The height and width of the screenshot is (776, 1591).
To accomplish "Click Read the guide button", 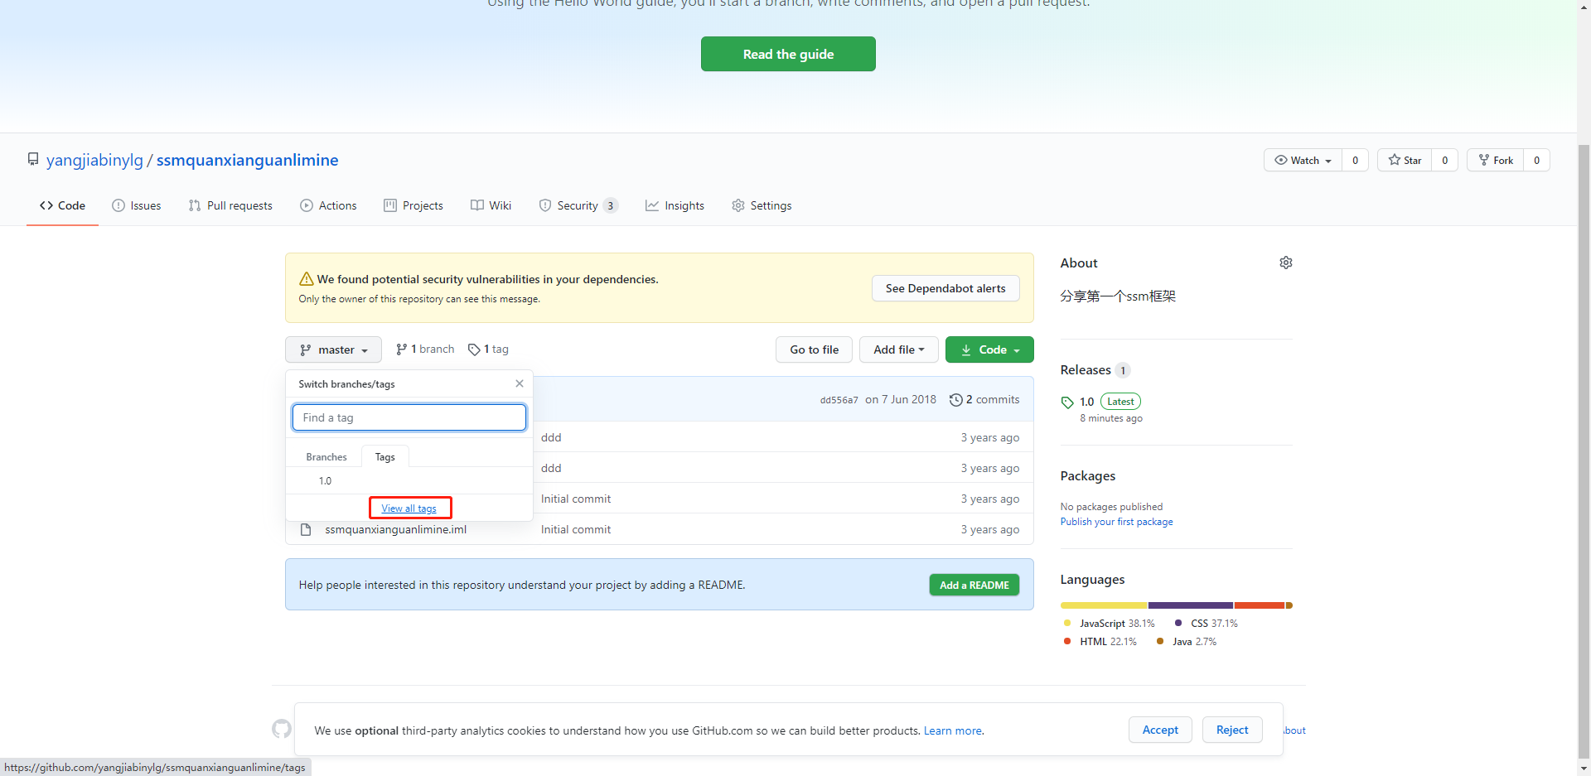I will coord(788,54).
